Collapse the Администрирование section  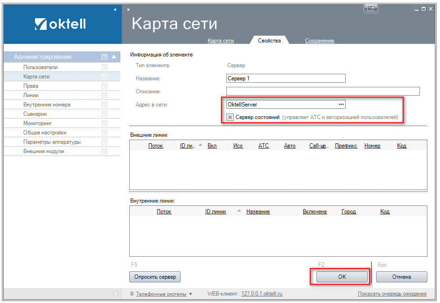click(x=113, y=57)
